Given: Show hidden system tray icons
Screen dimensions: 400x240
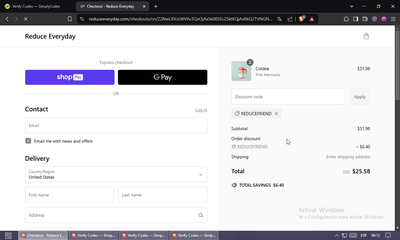Looking at the screenshot, I should pyautogui.click(x=337, y=235).
